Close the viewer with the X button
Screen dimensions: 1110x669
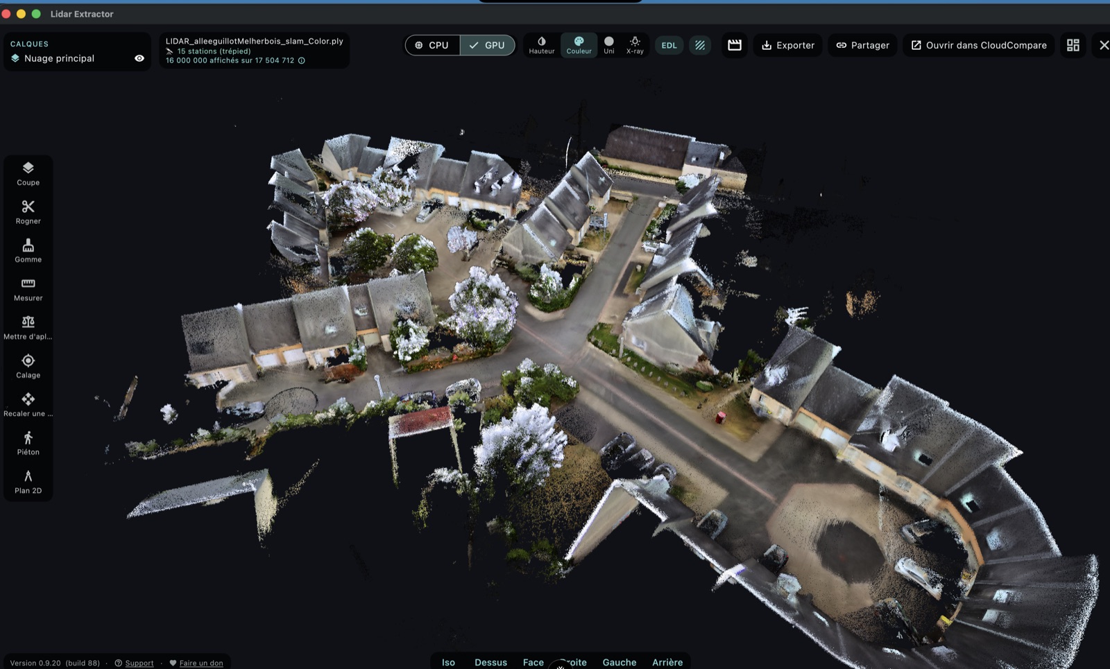1104,45
